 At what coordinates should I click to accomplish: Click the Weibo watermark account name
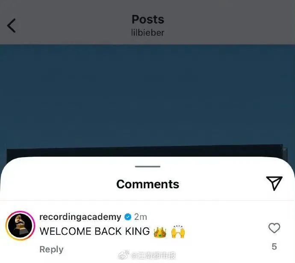[153, 256]
